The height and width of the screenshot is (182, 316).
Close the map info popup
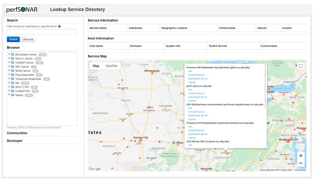(265, 65)
